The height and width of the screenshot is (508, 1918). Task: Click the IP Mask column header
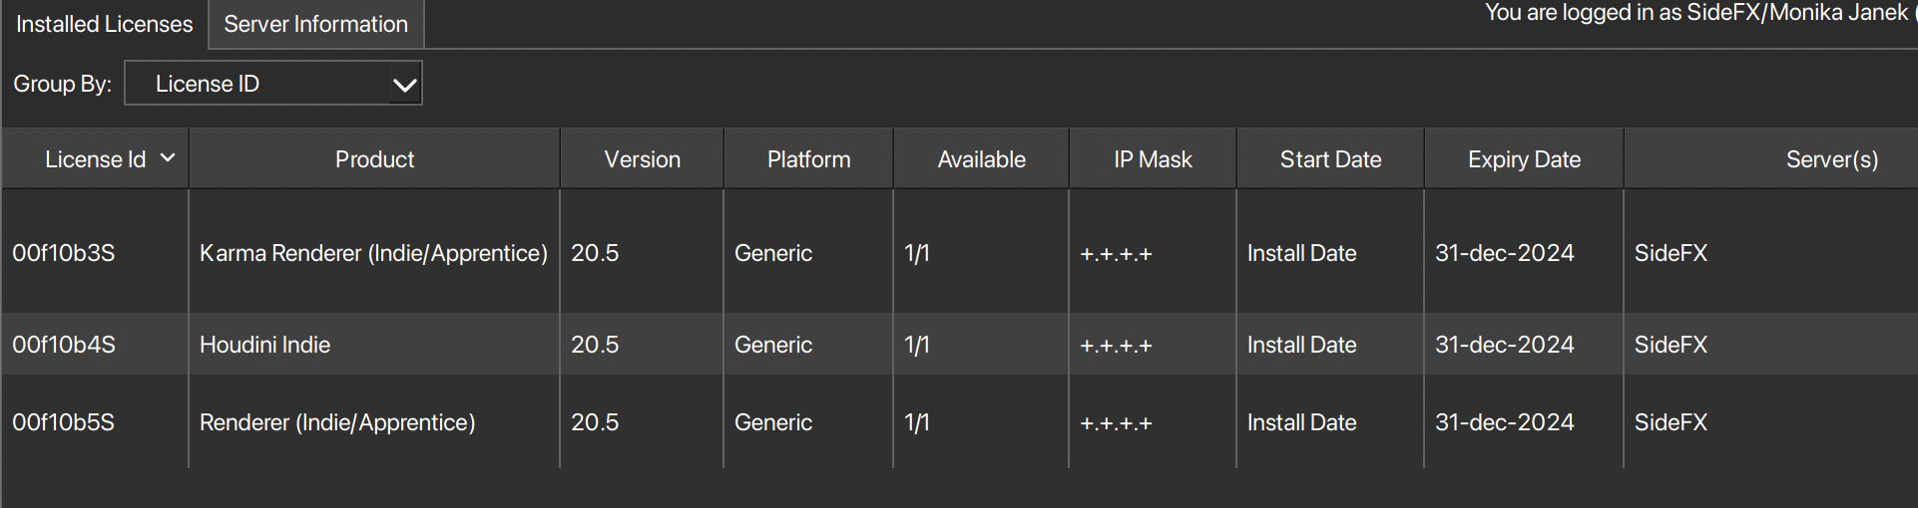click(x=1153, y=159)
